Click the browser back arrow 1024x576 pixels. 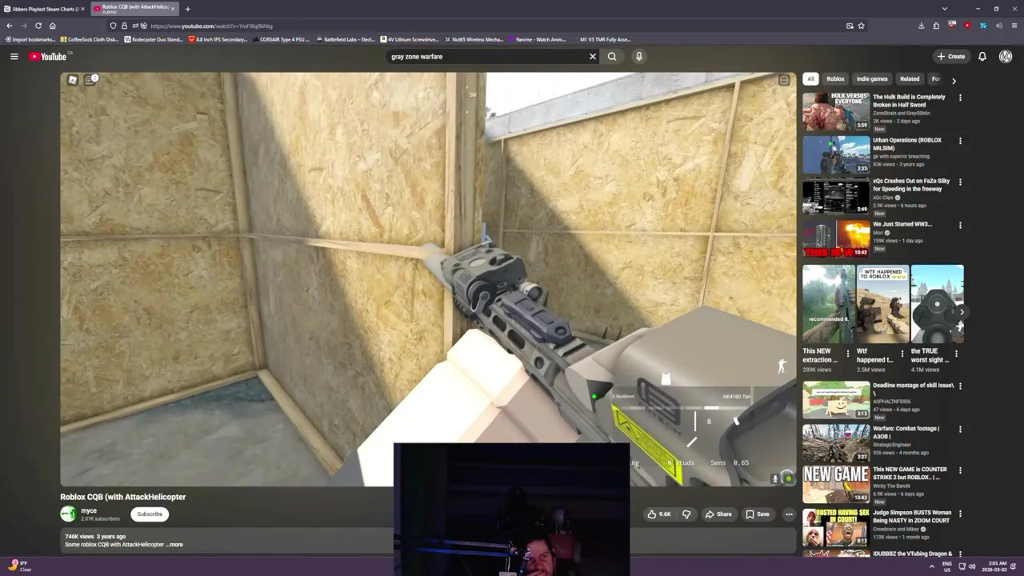coord(9,26)
